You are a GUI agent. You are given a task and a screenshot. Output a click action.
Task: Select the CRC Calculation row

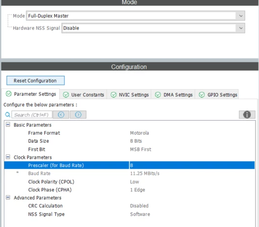[x=129, y=206]
